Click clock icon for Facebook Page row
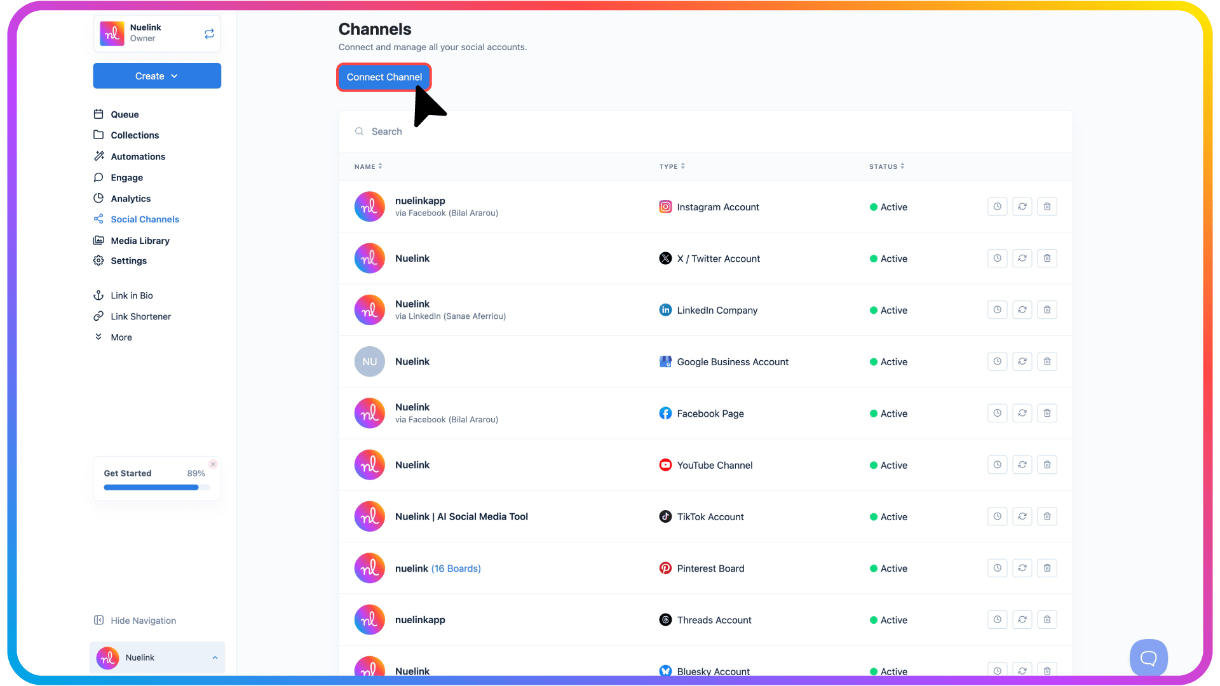The width and height of the screenshot is (1220, 686). pos(997,414)
